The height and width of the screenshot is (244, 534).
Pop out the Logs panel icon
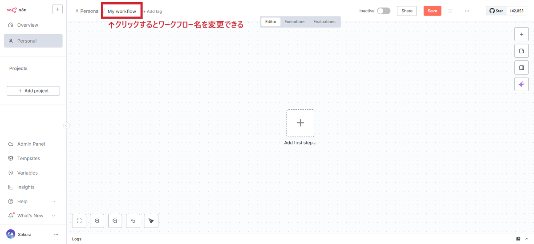pos(518,239)
